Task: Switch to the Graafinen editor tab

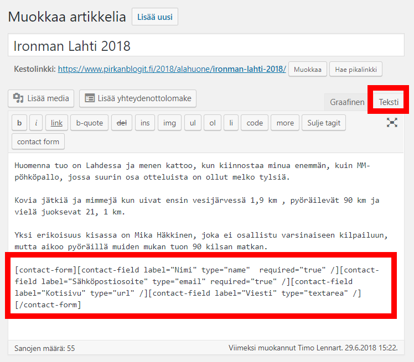Action: (x=347, y=102)
